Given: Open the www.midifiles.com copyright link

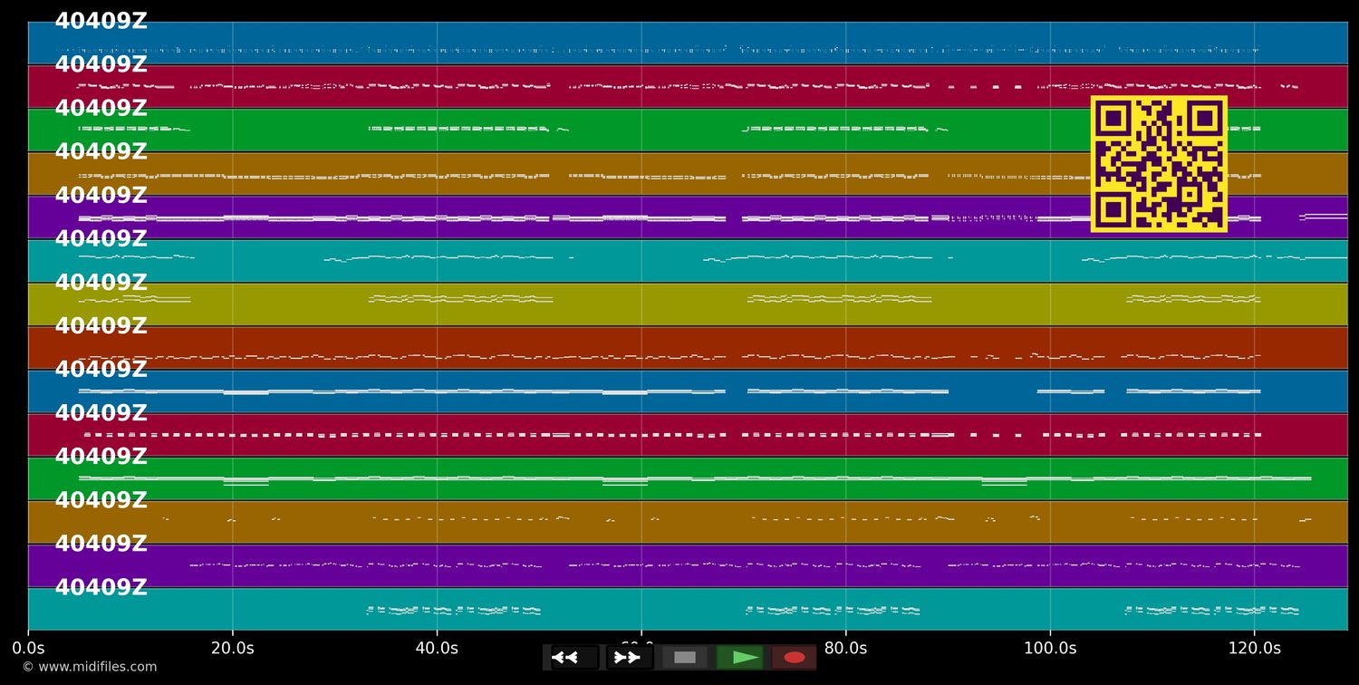Looking at the screenshot, I should (x=89, y=667).
